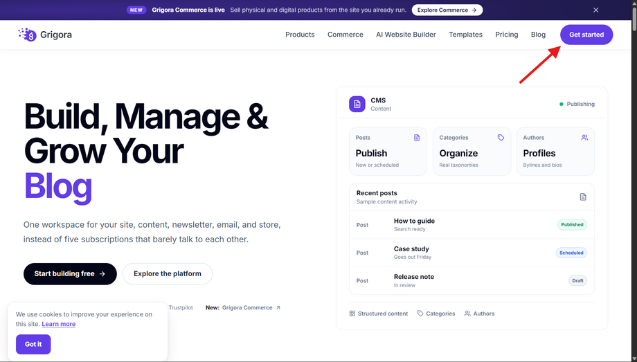637x362 pixels.
Task: Click the Grigora brand name
Action: click(56, 35)
